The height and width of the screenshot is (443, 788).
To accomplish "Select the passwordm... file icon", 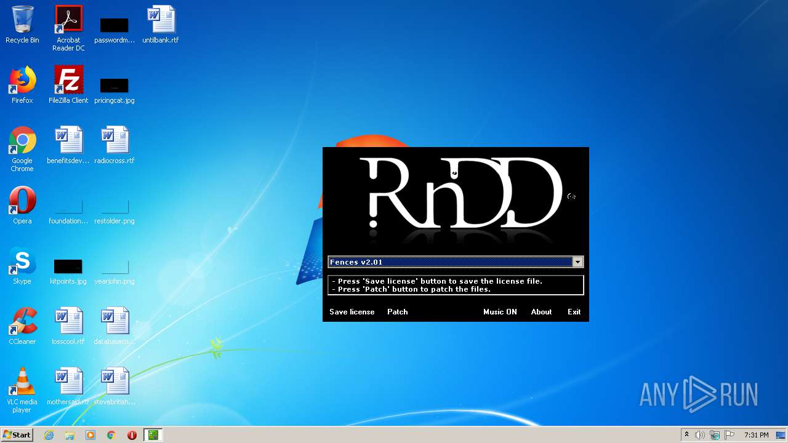I will [x=115, y=30].
